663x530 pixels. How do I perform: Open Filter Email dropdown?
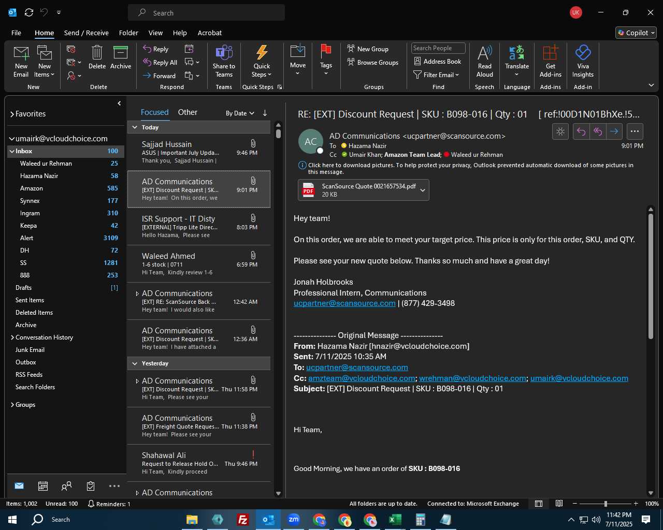(436, 75)
